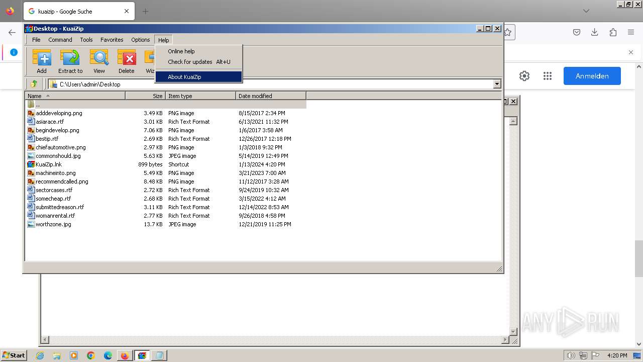The width and height of the screenshot is (643, 362).
Task: Switch to KuaiZip taskbar button
Action: (x=142, y=355)
